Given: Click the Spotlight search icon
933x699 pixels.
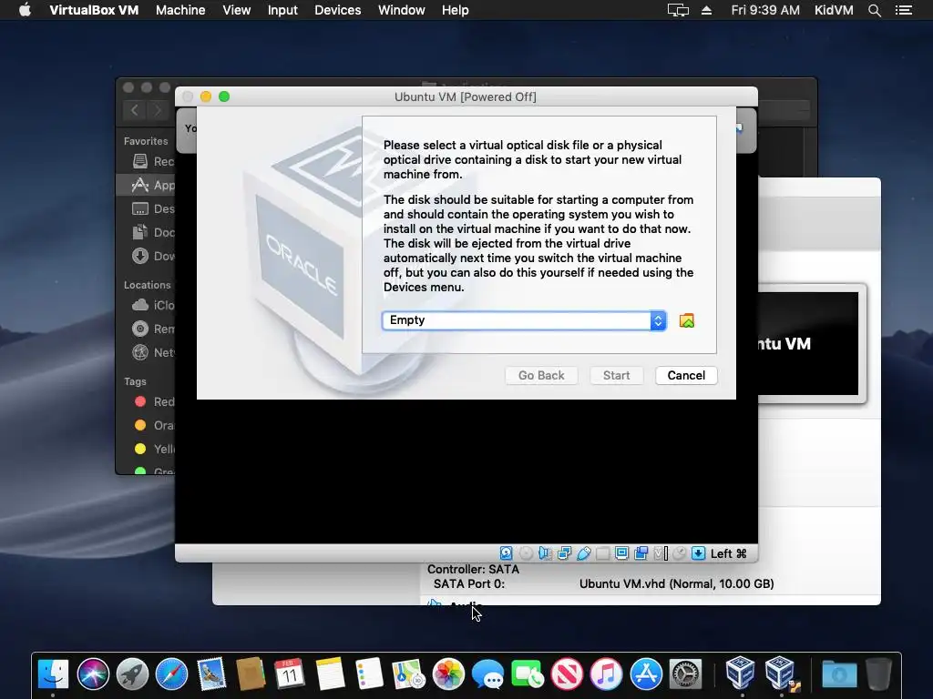Looking at the screenshot, I should pos(874,10).
